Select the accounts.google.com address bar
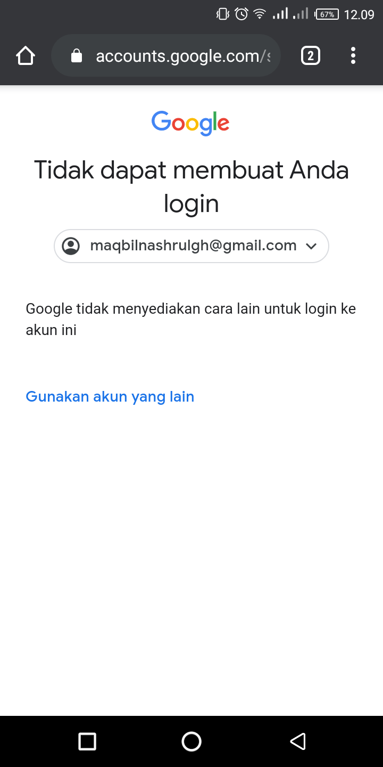This screenshot has width=383, height=767. point(166,55)
